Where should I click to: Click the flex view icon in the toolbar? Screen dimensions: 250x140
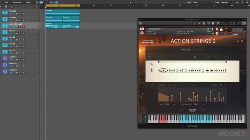(51, 2)
